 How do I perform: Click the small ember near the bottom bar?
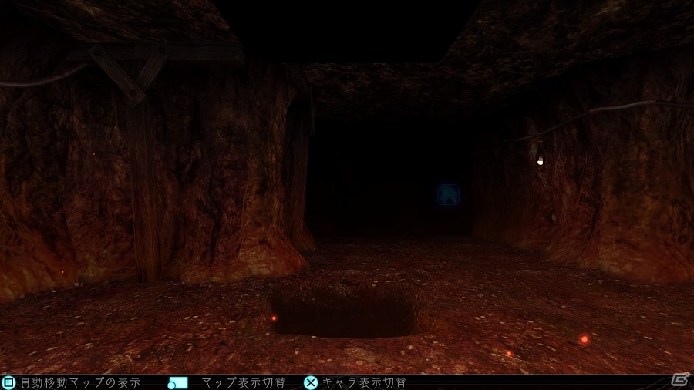508,354
